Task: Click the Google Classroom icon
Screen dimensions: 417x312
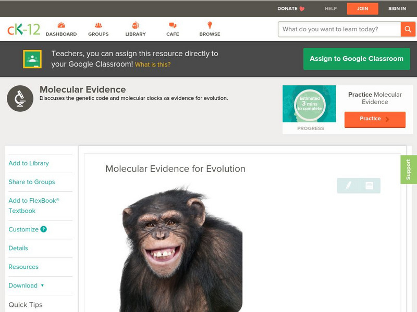Action: (x=32, y=59)
